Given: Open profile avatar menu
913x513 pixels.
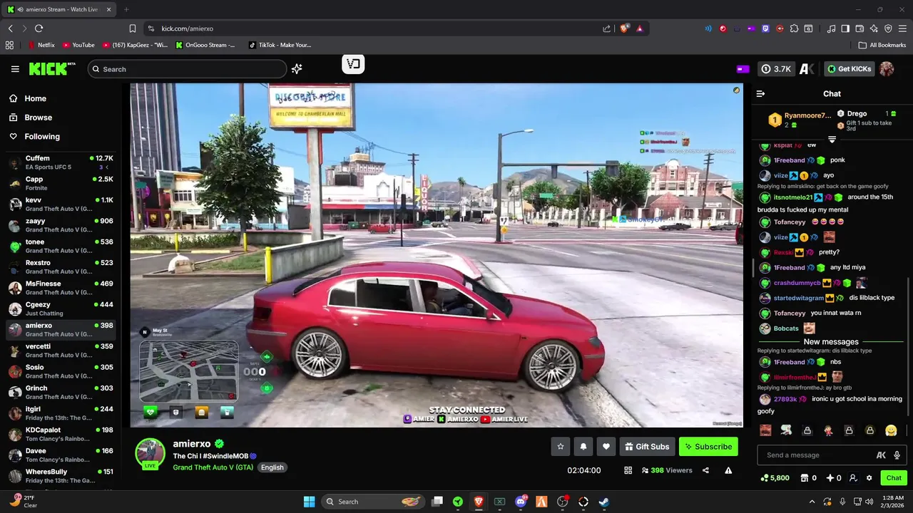Looking at the screenshot, I should pyautogui.click(x=887, y=69).
